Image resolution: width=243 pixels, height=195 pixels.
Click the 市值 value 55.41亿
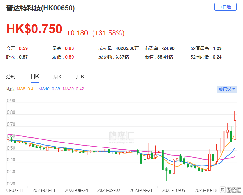[x=165, y=57]
